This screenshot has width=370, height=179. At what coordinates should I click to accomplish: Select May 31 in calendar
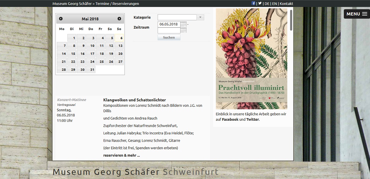point(91,69)
